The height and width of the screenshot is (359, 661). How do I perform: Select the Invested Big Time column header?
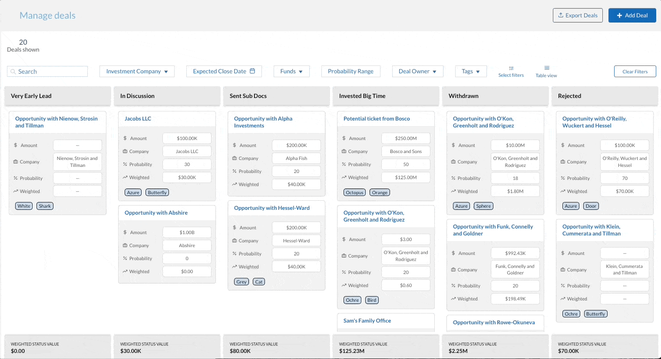coord(386,96)
